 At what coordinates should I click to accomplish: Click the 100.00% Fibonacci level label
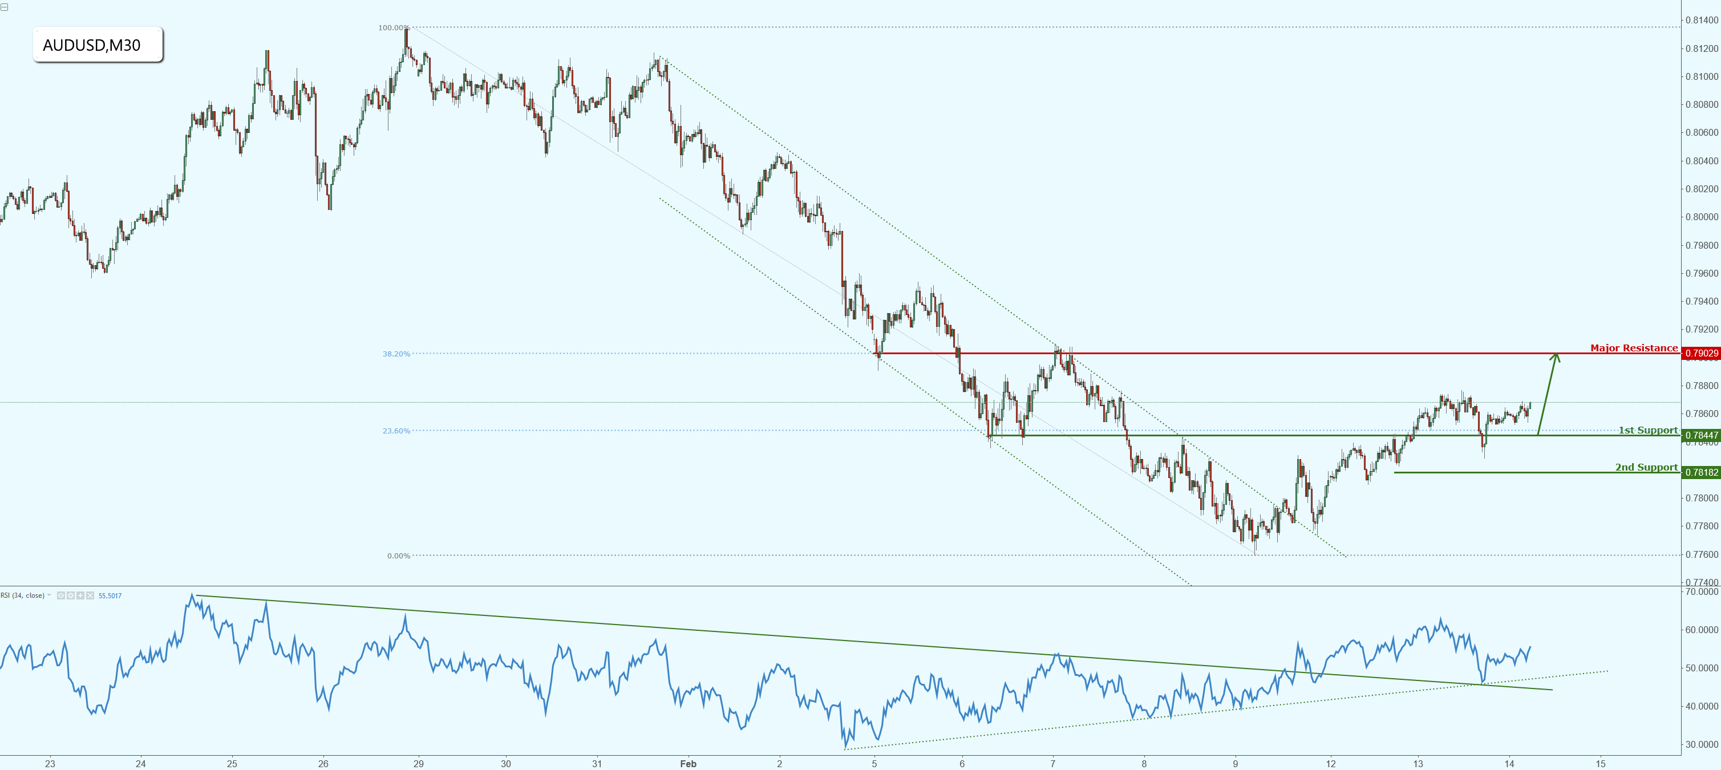point(394,28)
